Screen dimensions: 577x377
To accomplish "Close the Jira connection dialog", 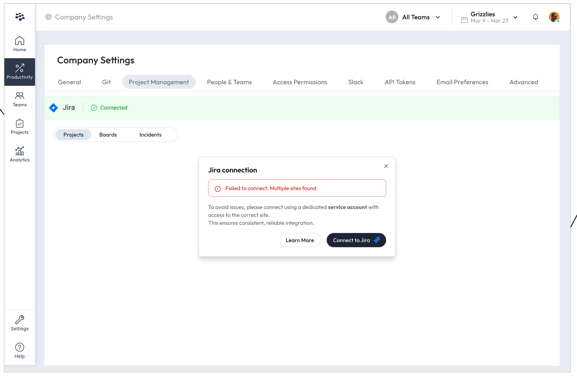I will [x=386, y=166].
